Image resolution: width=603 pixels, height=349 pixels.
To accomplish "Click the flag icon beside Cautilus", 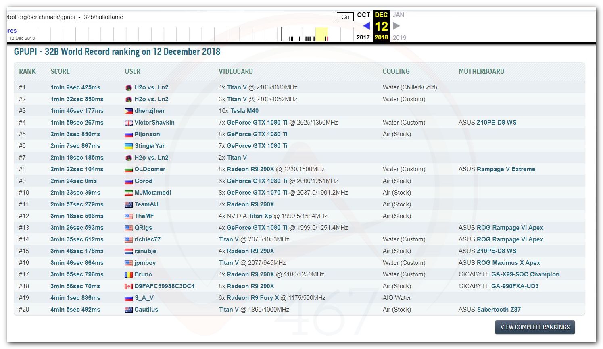I will 128,310.
